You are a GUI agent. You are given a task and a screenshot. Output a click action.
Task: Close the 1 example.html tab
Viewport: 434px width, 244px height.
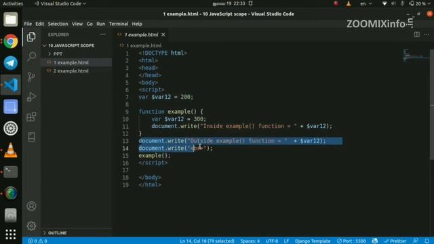163,35
